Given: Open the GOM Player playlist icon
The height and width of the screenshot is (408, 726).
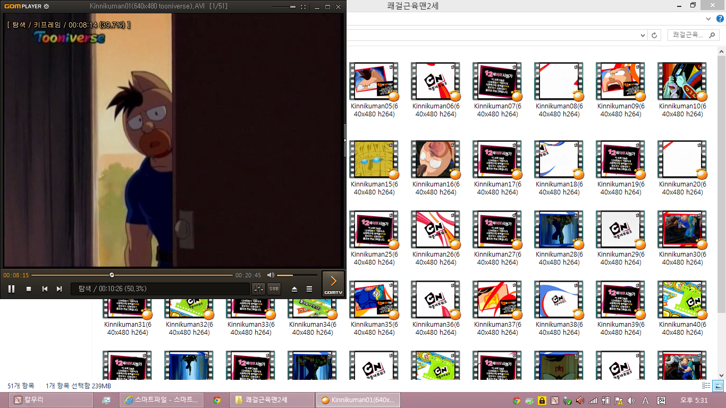Looking at the screenshot, I should tap(309, 289).
